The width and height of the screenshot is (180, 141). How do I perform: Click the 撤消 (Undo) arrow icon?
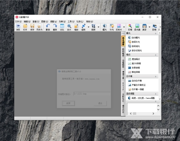48,27
